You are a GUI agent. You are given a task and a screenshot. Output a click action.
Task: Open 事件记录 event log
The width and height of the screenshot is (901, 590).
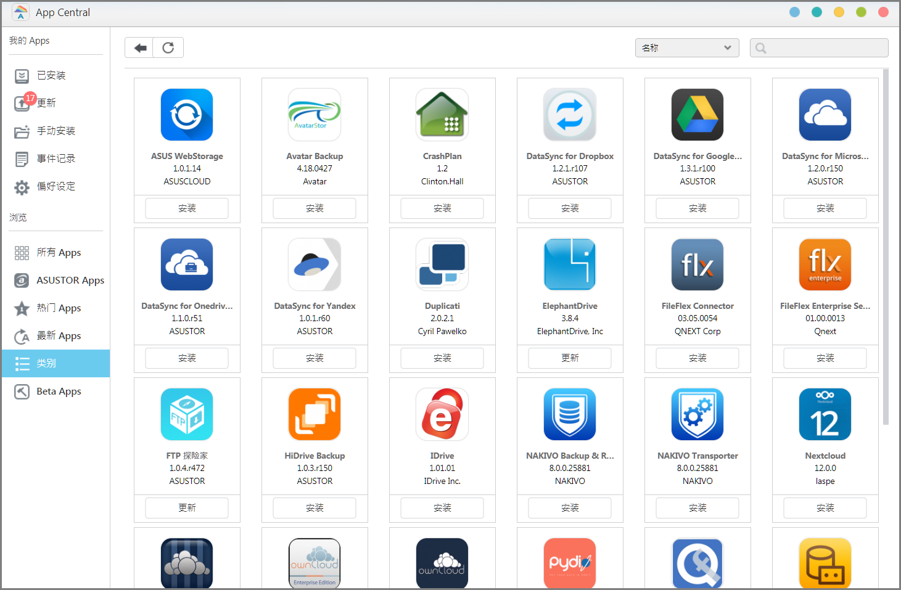click(x=56, y=158)
